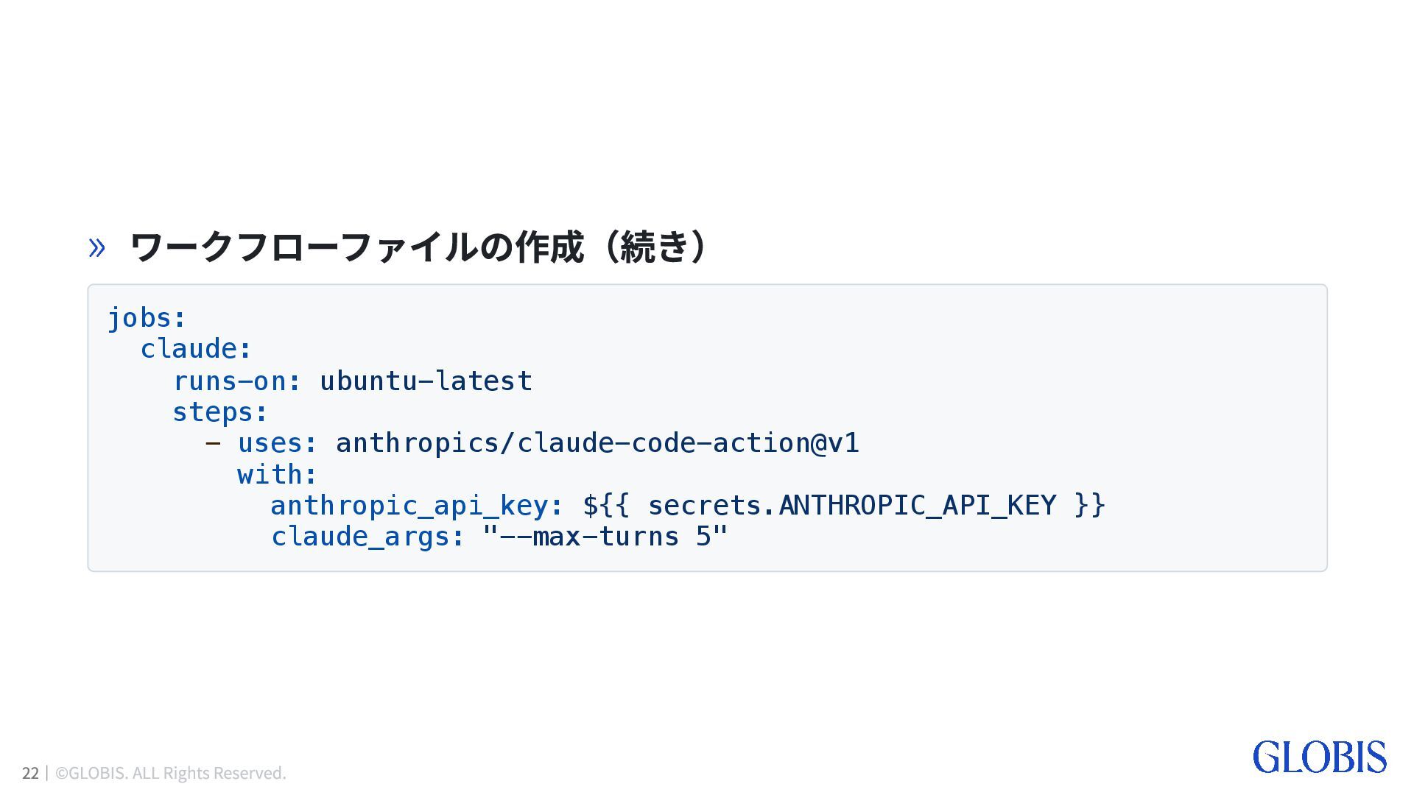Click the secrets.ANTHROPIC_API_KEY expression

[x=844, y=506]
